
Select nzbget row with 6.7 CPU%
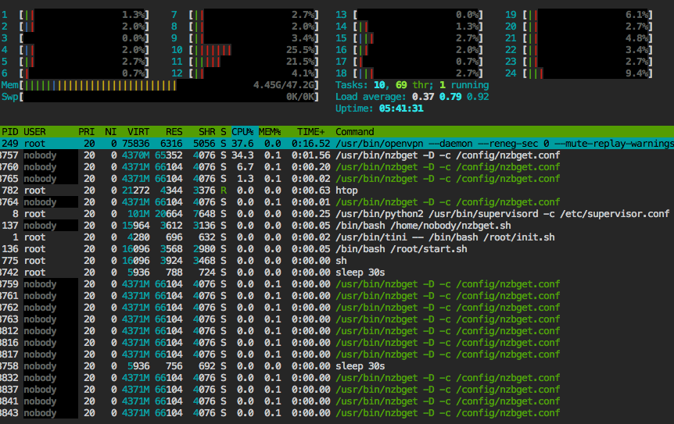tap(337, 167)
